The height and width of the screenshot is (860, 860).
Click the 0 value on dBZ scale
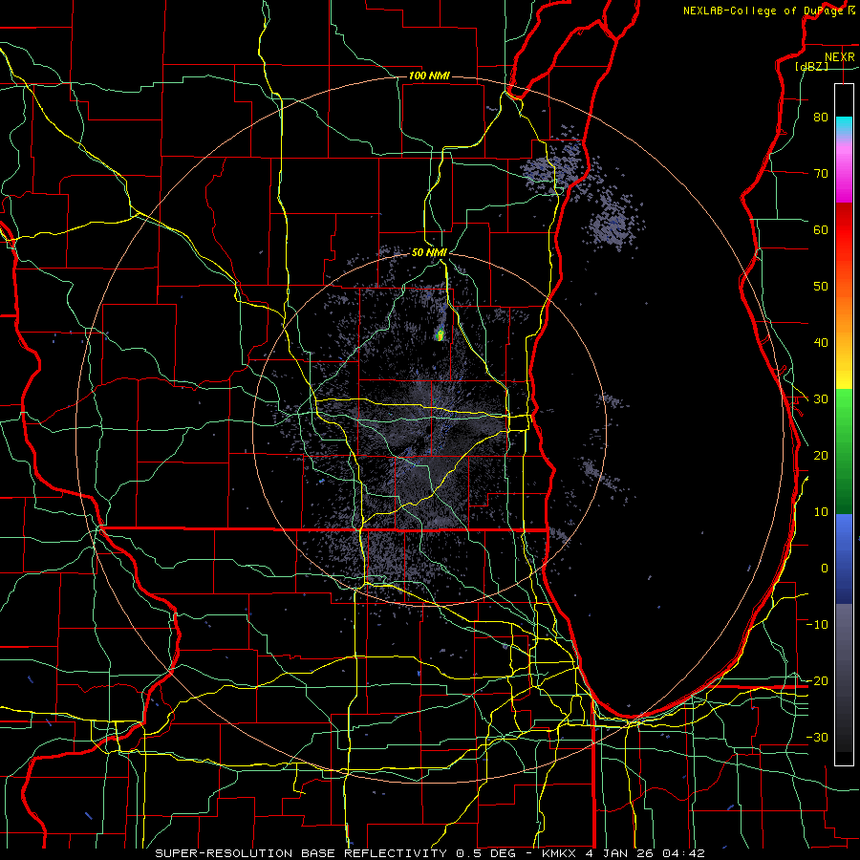pyautogui.click(x=825, y=569)
